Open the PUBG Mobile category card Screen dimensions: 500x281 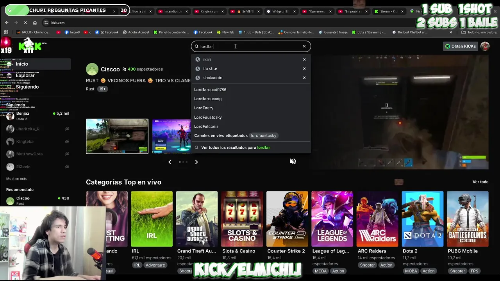point(468,219)
